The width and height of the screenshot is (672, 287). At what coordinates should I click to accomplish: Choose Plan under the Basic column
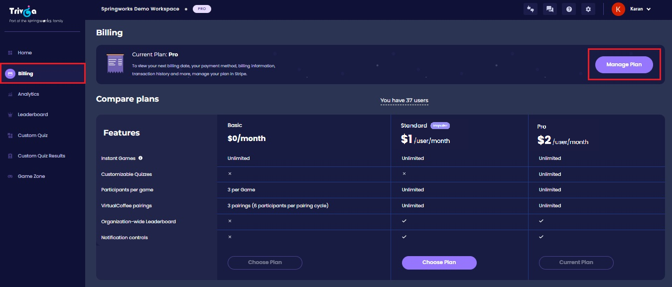pos(265,263)
